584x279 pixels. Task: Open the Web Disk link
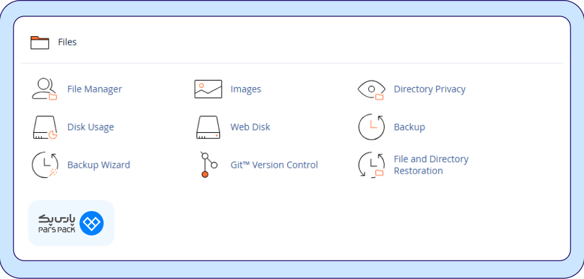click(251, 127)
